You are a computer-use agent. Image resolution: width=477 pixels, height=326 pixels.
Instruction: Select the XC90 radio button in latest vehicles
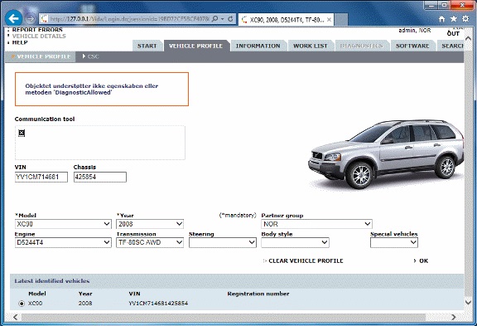point(22,304)
